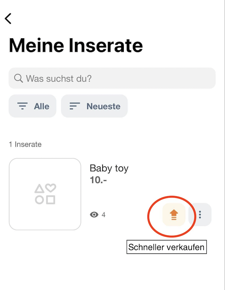Click the magnifier icon in the search bar
This screenshot has width=225, height=290.
19,78
